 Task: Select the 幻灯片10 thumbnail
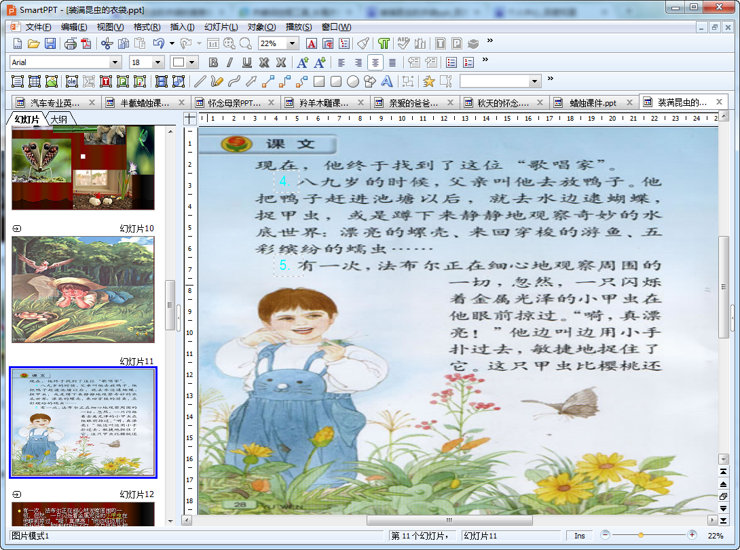pyautogui.click(x=83, y=290)
